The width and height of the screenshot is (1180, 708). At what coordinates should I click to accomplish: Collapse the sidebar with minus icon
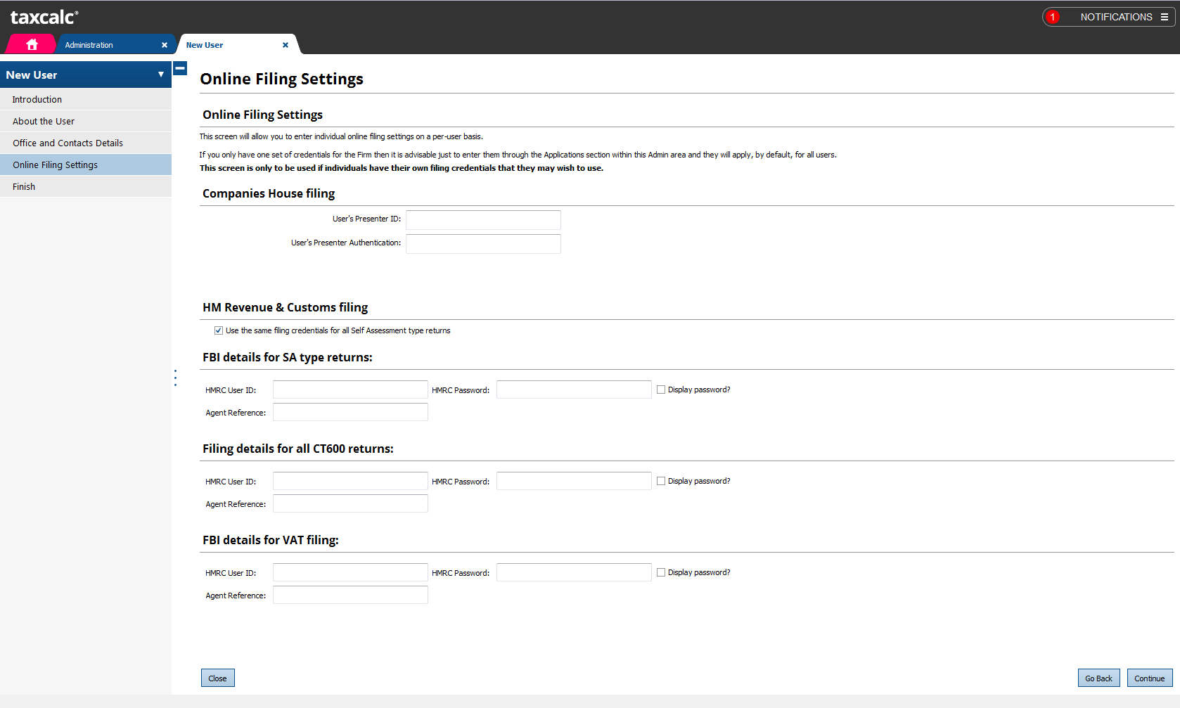(180, 68)
